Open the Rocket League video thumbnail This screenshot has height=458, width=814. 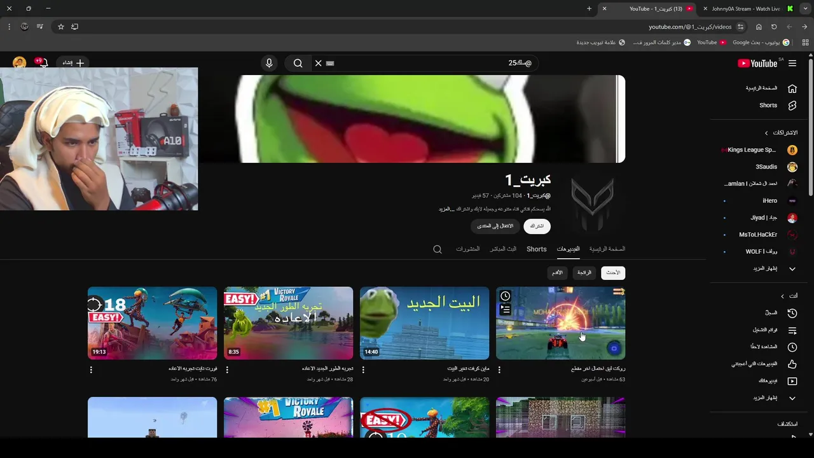560,323
